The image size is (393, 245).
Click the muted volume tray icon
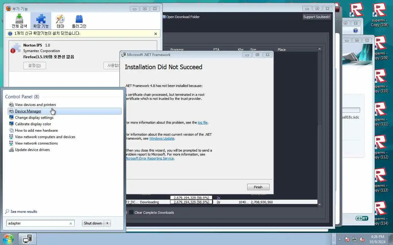tap(362, 239)
